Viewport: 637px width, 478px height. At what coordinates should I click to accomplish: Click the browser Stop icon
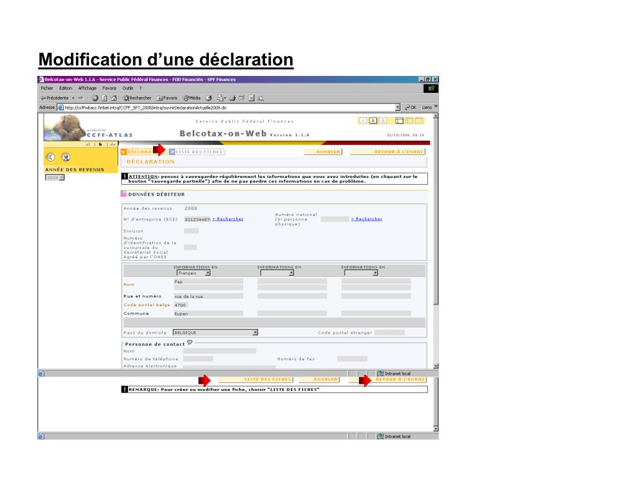95,98
